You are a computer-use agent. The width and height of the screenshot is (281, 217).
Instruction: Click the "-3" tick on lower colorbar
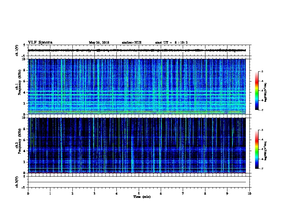point(261,130)
